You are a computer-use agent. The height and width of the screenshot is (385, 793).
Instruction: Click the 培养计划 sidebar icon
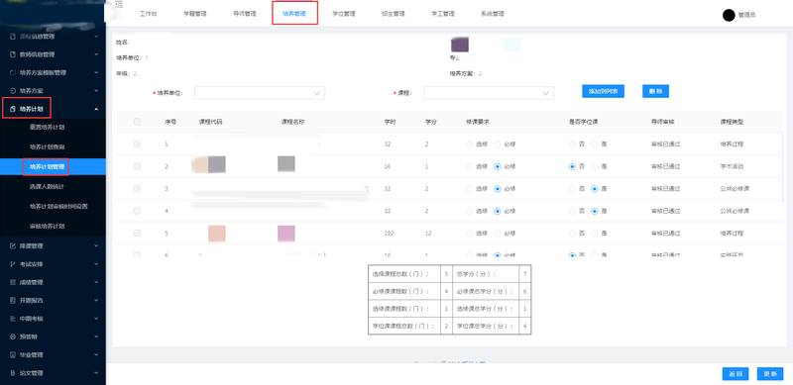pyautogui.click(x=13, y=109)
